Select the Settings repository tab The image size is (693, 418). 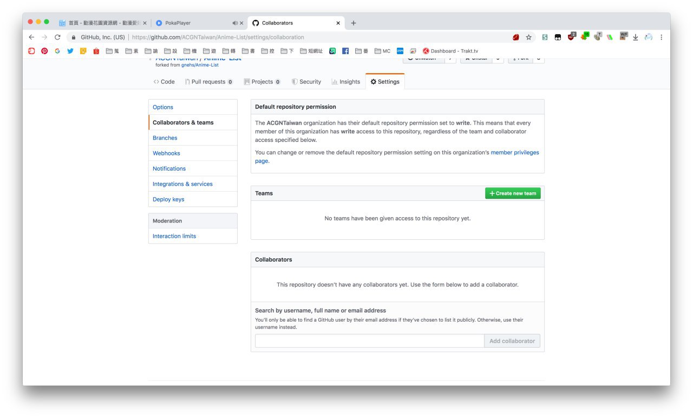pos(385,82)
